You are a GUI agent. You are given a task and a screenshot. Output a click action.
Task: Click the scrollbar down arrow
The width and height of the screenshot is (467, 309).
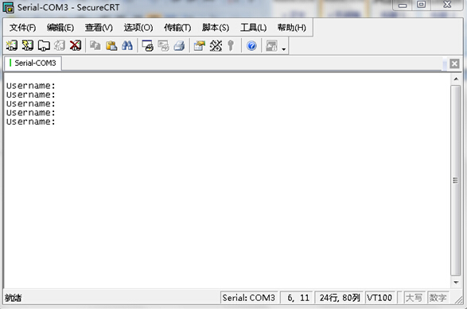click(x=456, y=282)
